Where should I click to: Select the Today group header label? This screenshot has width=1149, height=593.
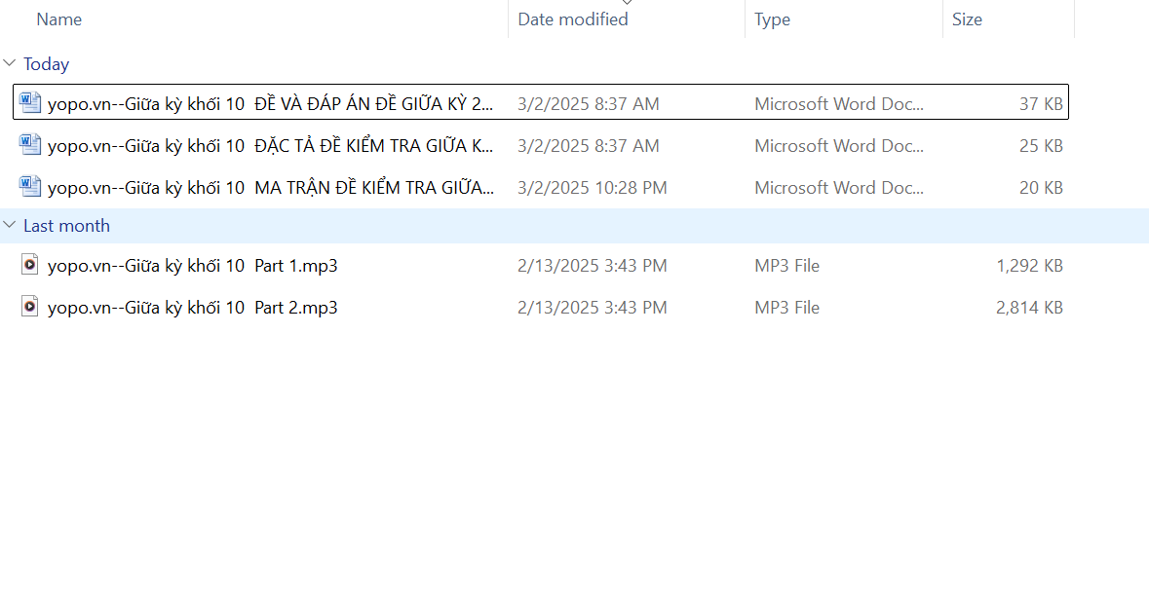coord(47,64)
